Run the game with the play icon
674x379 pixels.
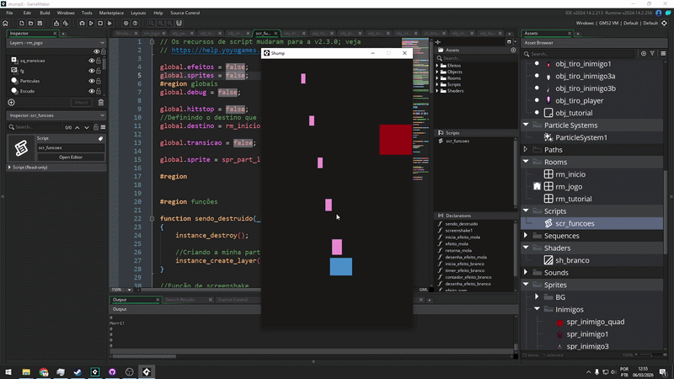point(91,24)
